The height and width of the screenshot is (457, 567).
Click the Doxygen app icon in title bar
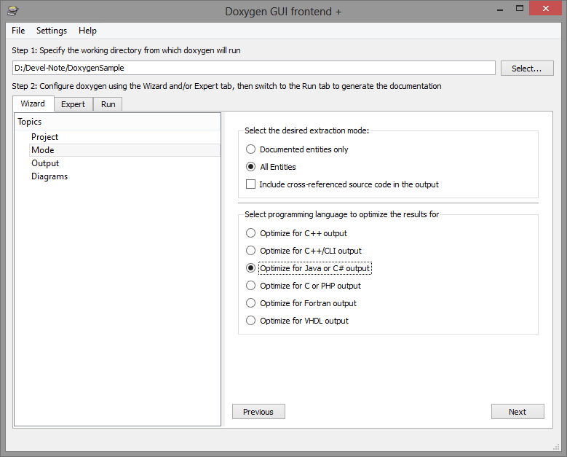(13, 11)
